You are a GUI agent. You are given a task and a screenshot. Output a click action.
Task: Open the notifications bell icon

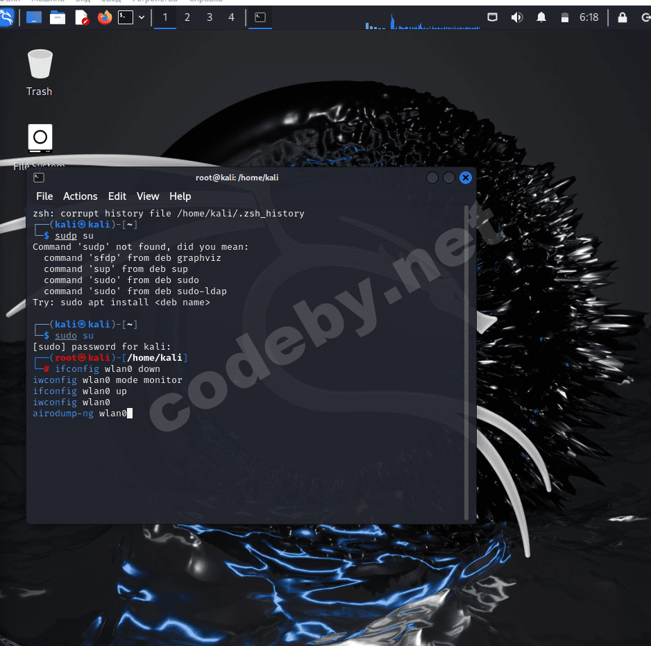click(541, 17)
